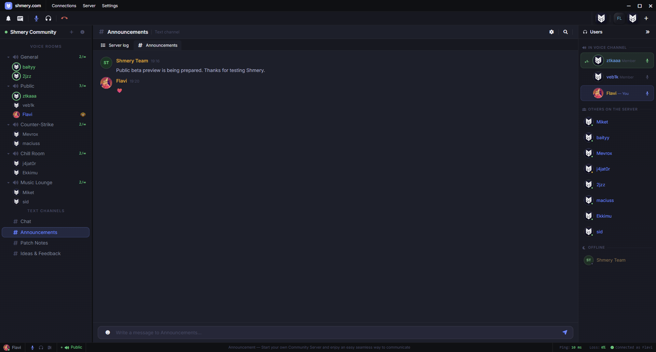Screen dimensions: 656x352
Task: Open the Announcements channel settings gear
Action: pyautogui.click(x=551, y=32)
